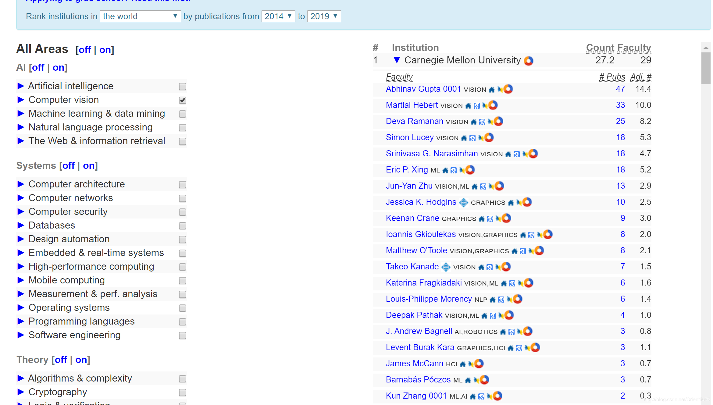This screenshot has height=405, width=713.
Task: Open the region dropdown showing 'the world'
Action: (140, 16)
